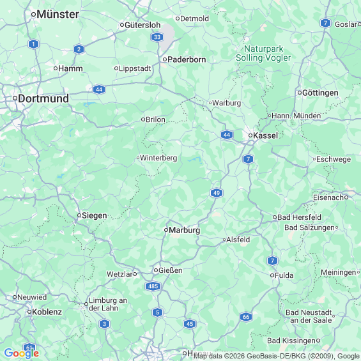This screenshot has width=361, height=361.
Task: Select the Koblenz city marker
Action: pyautogui.click(x=29, y=312)
